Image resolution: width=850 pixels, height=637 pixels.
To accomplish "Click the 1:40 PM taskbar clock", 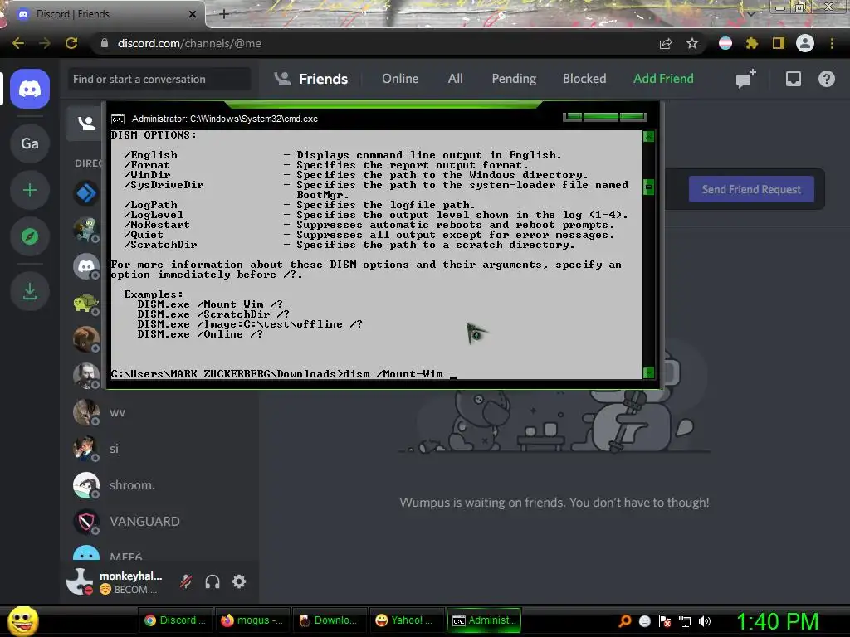I will (x=777, y=621).
